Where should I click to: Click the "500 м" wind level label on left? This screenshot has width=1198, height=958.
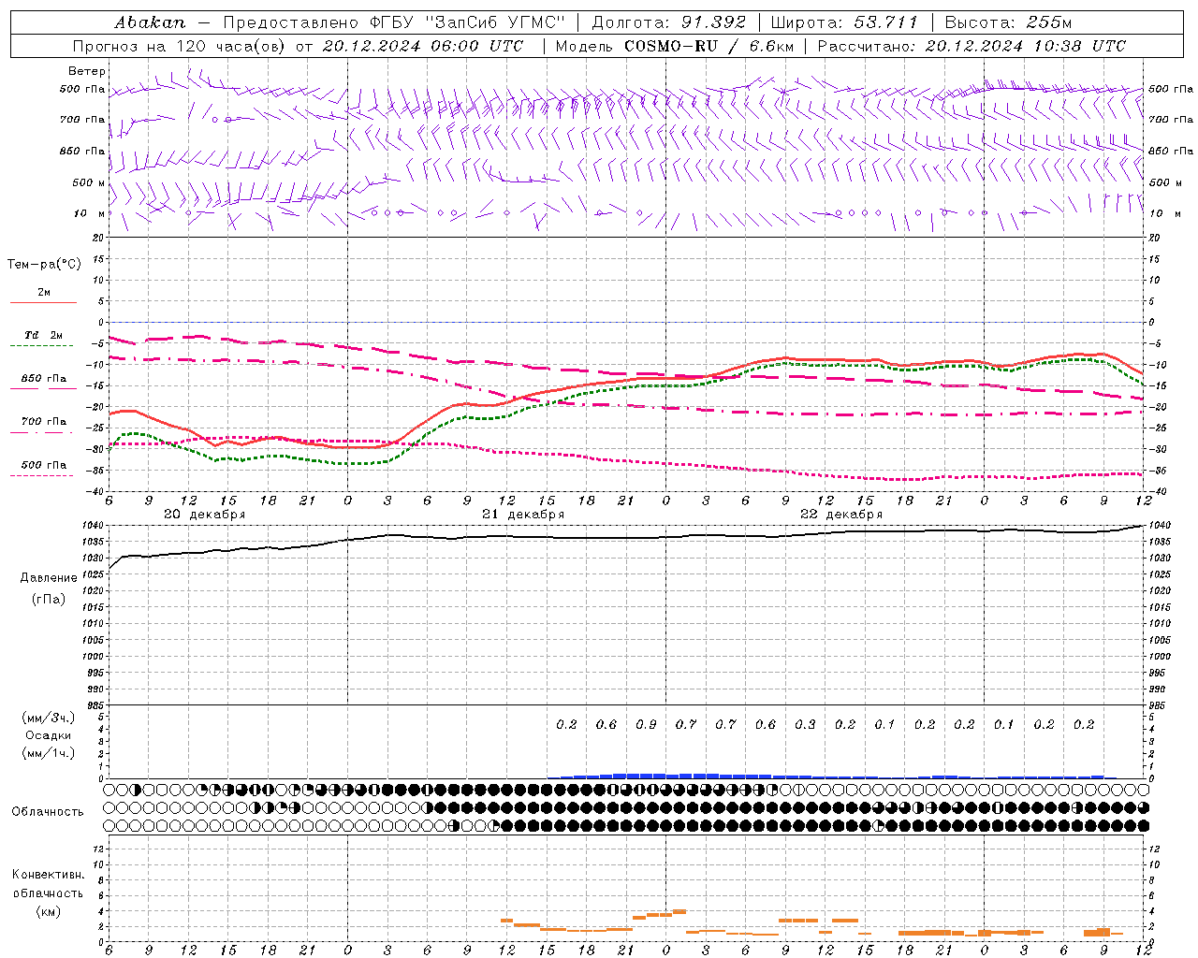click(x=90, y=182)
